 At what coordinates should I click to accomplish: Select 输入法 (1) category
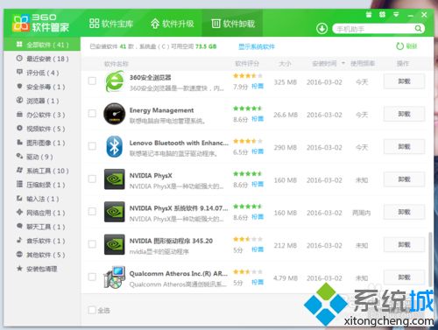click(x=42, y=199)
